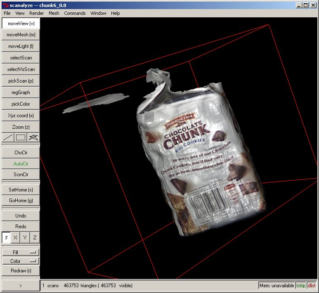Click the tstrip status indicator
This screenshot has width=319, height=293.
point(301,286)
